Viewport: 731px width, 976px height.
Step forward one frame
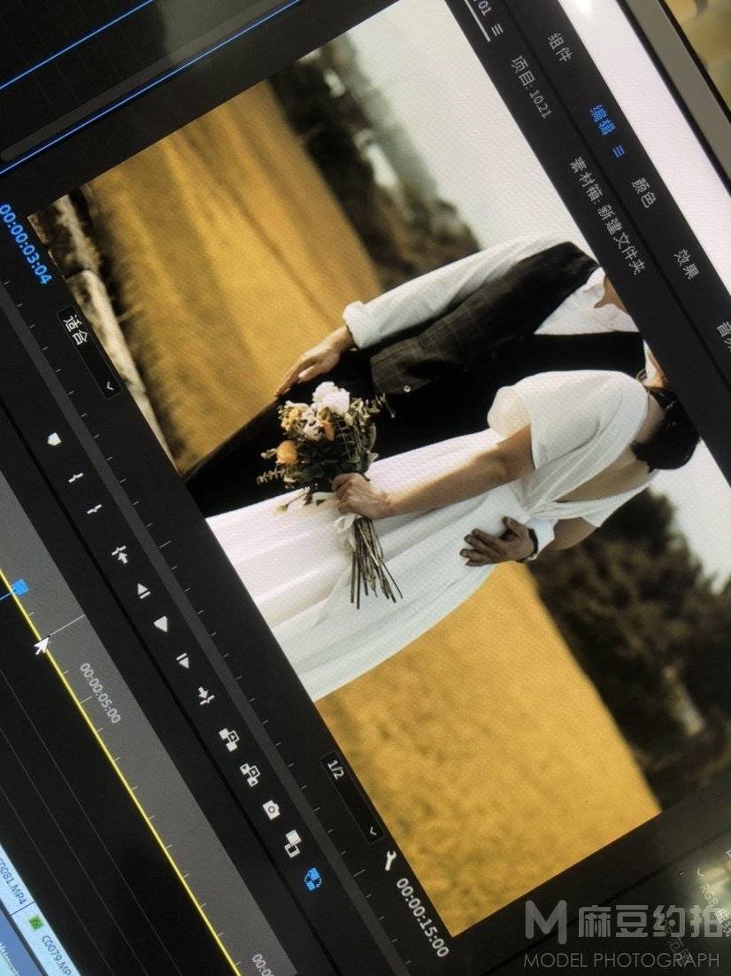182,660
